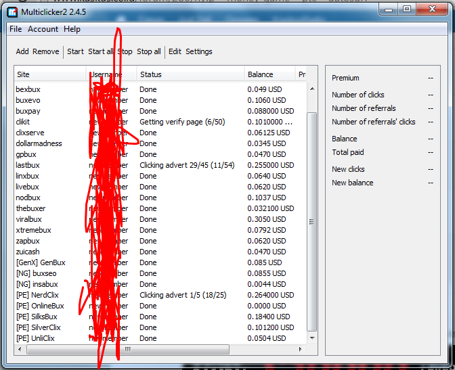This screenshot has height=370, width=455.
Task: Click status 'Clicking advert 29/45 (11/54)'
Action: (187, 165)
